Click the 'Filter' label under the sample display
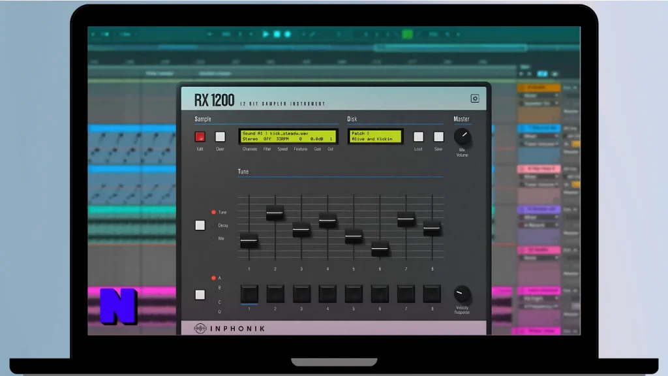Screen dimensions: 668x376 [x=267, y=149]
